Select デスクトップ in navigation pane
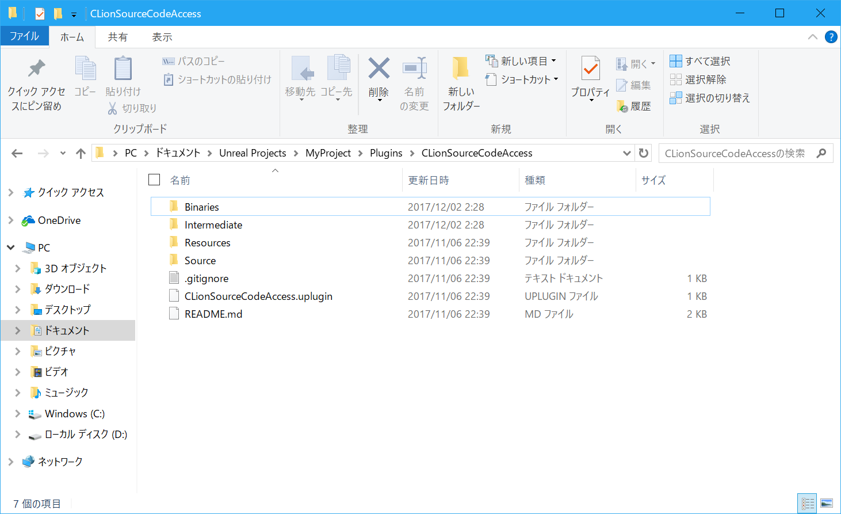 (67, 310)
